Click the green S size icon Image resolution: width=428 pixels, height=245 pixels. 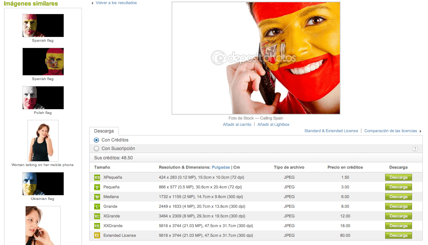[97, 187]
